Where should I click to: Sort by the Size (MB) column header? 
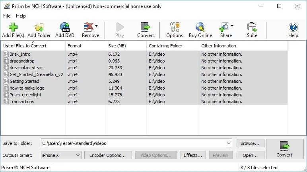tap(118, 46)
